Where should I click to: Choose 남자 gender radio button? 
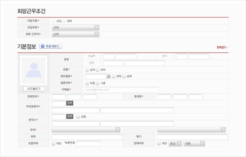coord(87,70)
